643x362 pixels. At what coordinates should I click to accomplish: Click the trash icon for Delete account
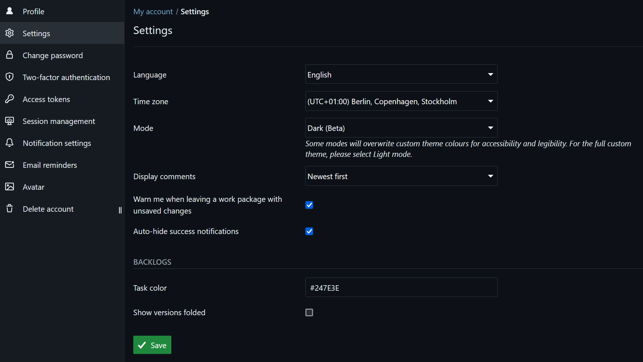10,208
